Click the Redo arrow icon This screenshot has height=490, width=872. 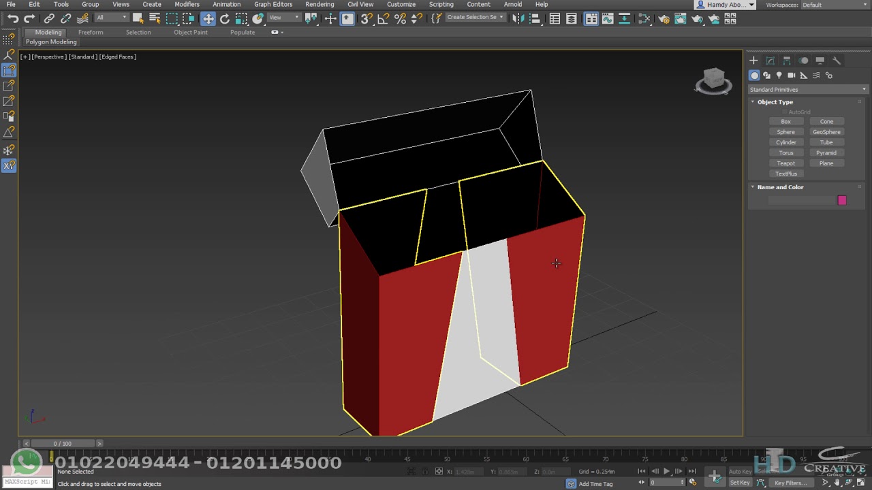click(x=29, y=19)
